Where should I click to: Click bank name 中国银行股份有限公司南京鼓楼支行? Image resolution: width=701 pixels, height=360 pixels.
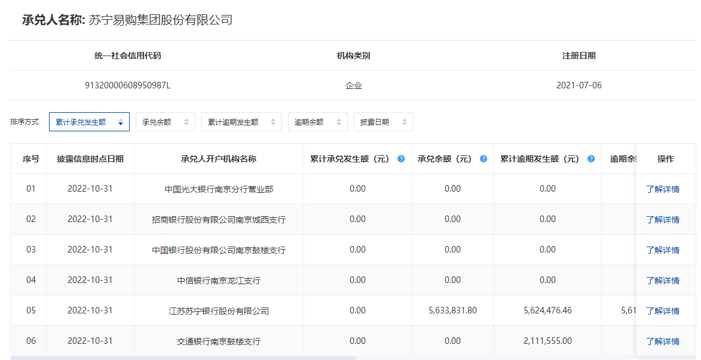pyautogui.click(x=219, y=250)
